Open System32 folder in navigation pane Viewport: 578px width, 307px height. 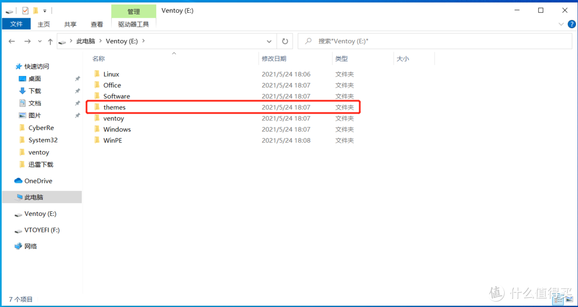[x=43, y=140]
